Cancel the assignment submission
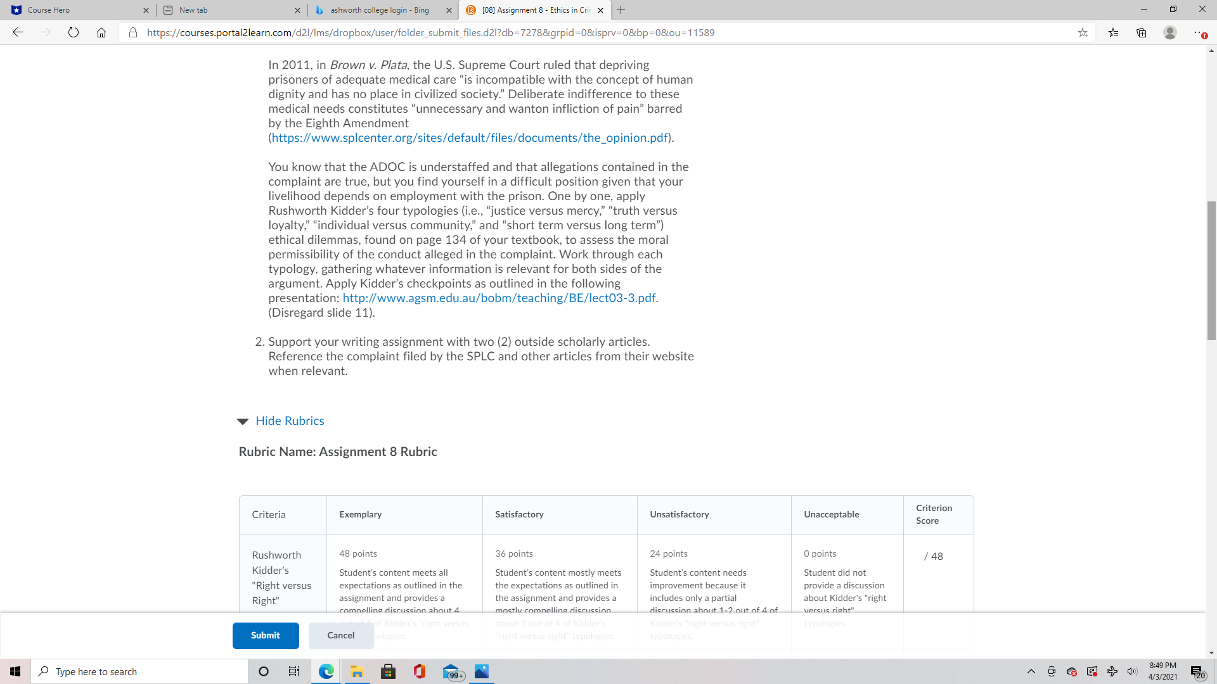 coord(341,635)
